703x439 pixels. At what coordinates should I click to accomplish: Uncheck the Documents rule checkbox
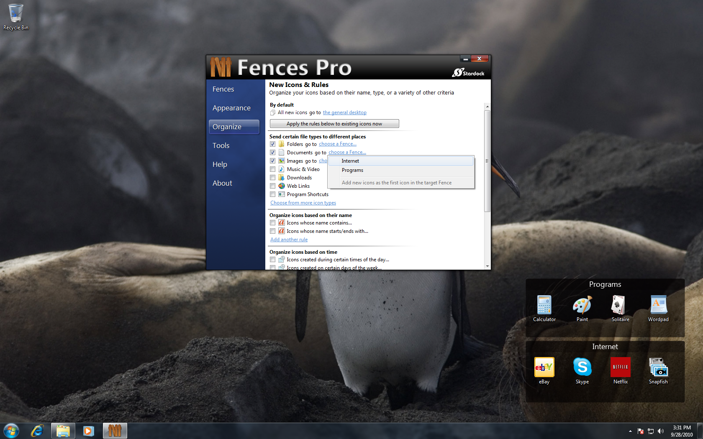pyautogui.click(x=273, y=153)
